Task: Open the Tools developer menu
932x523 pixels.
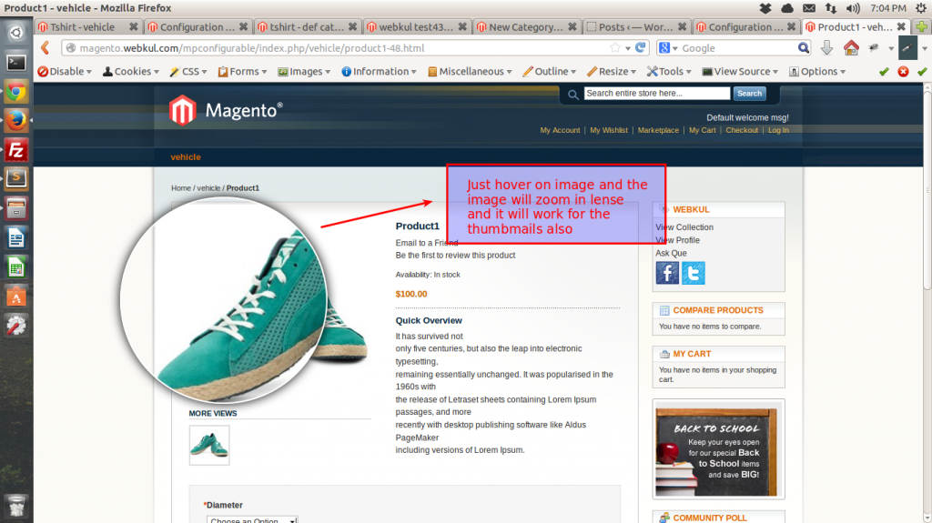Action: tap(669, 71)
